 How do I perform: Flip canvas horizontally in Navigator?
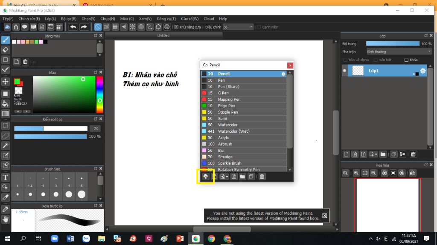pyautogui.click(x=413, y=173)
